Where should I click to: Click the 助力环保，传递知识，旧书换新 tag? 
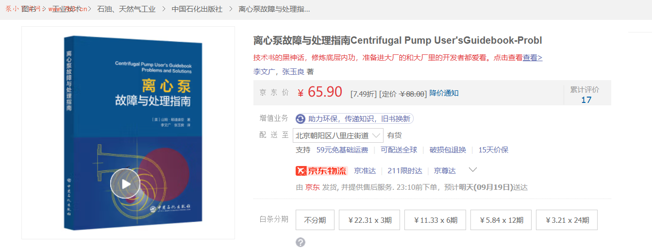[359, 118]
